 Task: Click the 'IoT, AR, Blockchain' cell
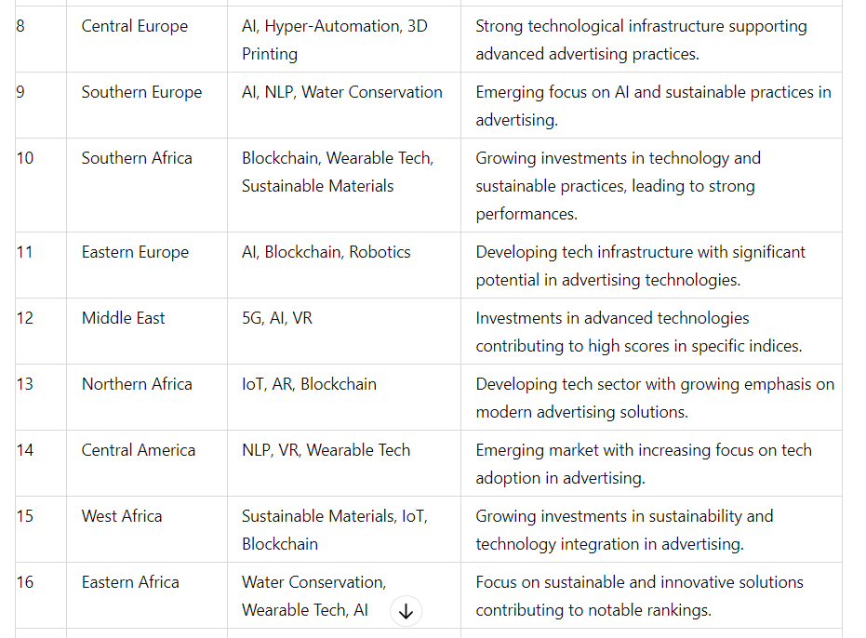[x=344, y=397]
